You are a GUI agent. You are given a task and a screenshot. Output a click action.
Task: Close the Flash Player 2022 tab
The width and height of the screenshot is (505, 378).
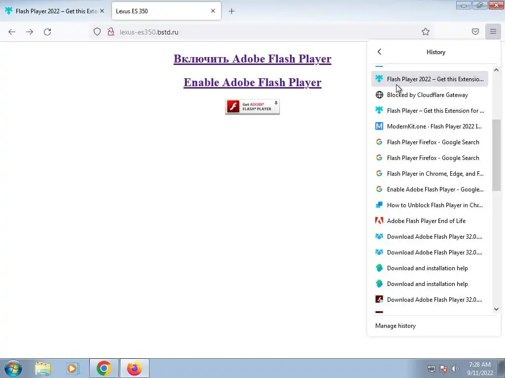pyautogui.click(x=102, y=11)
